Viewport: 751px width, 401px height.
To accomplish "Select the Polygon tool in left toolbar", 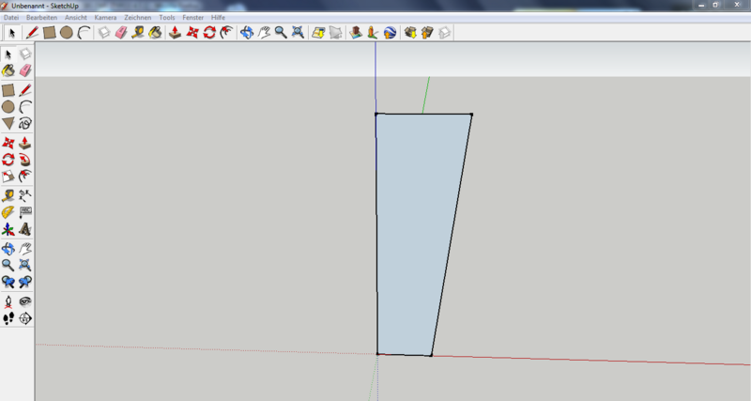I will tap(8, 123).
